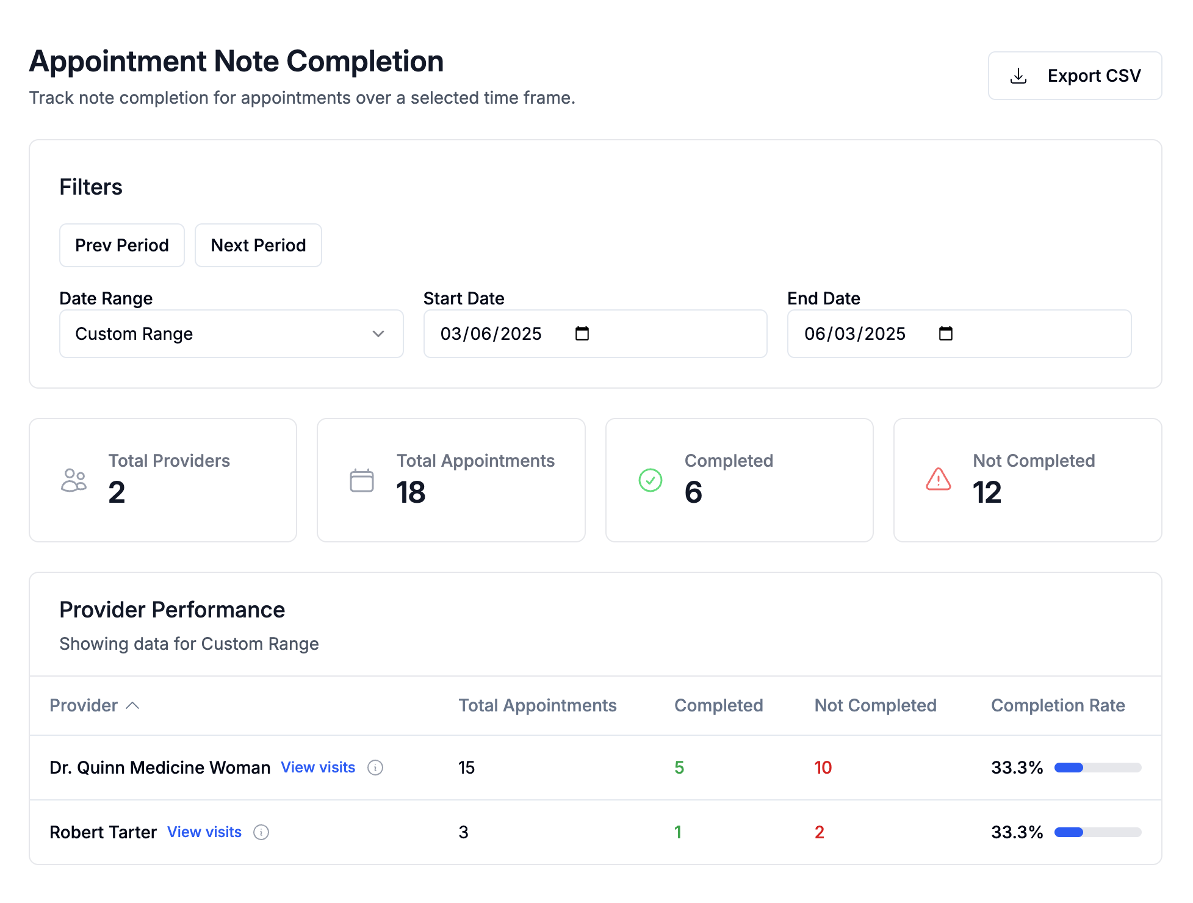The height and width of the screenshot is (903, 1193).
Task: Open View visits for Robert Tarter
Action: click(204, 832)
